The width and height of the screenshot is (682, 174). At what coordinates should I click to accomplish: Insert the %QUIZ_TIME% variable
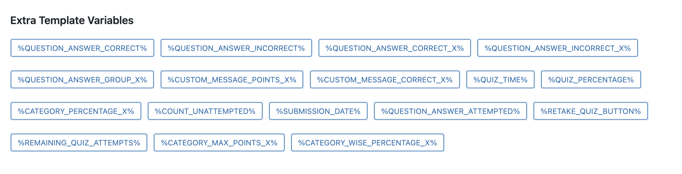(x=500, y=80)
